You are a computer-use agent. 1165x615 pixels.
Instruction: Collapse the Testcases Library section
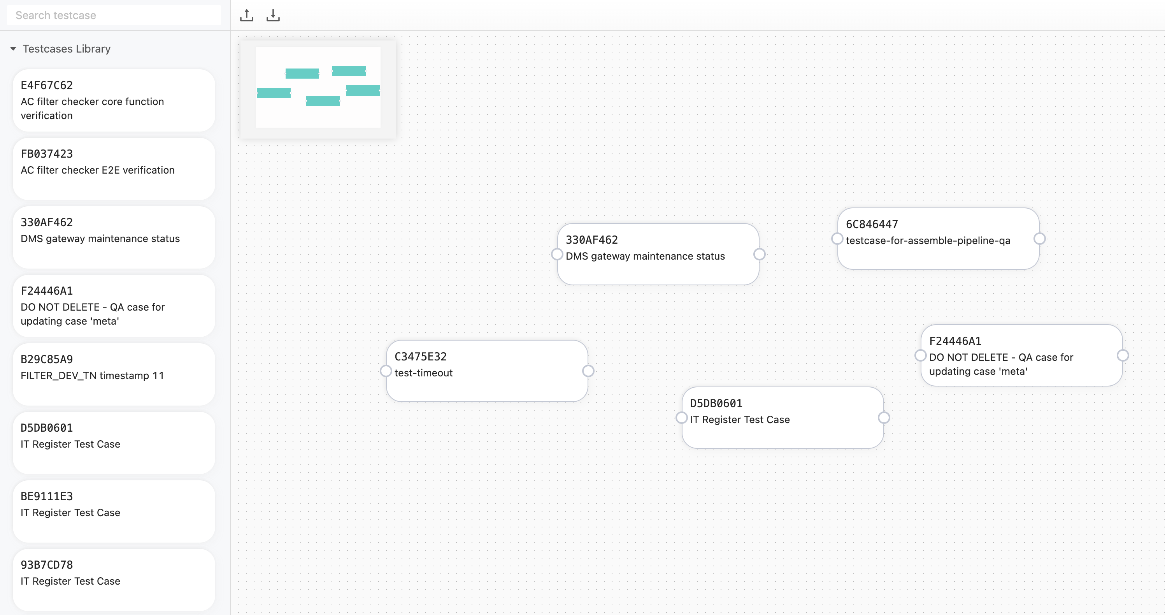(14, 48)
